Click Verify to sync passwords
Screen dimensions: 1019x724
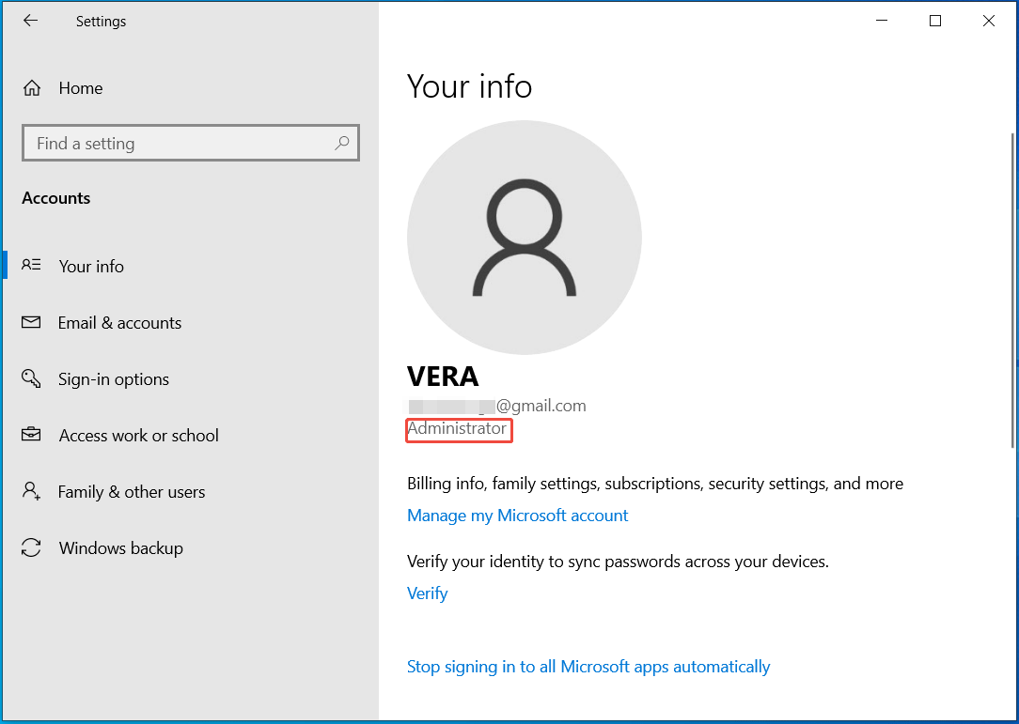(x=427, y=593)
